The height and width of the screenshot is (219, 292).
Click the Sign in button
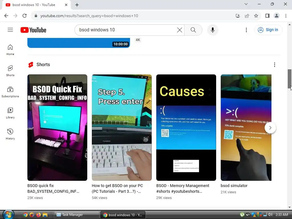click(268, 30)
